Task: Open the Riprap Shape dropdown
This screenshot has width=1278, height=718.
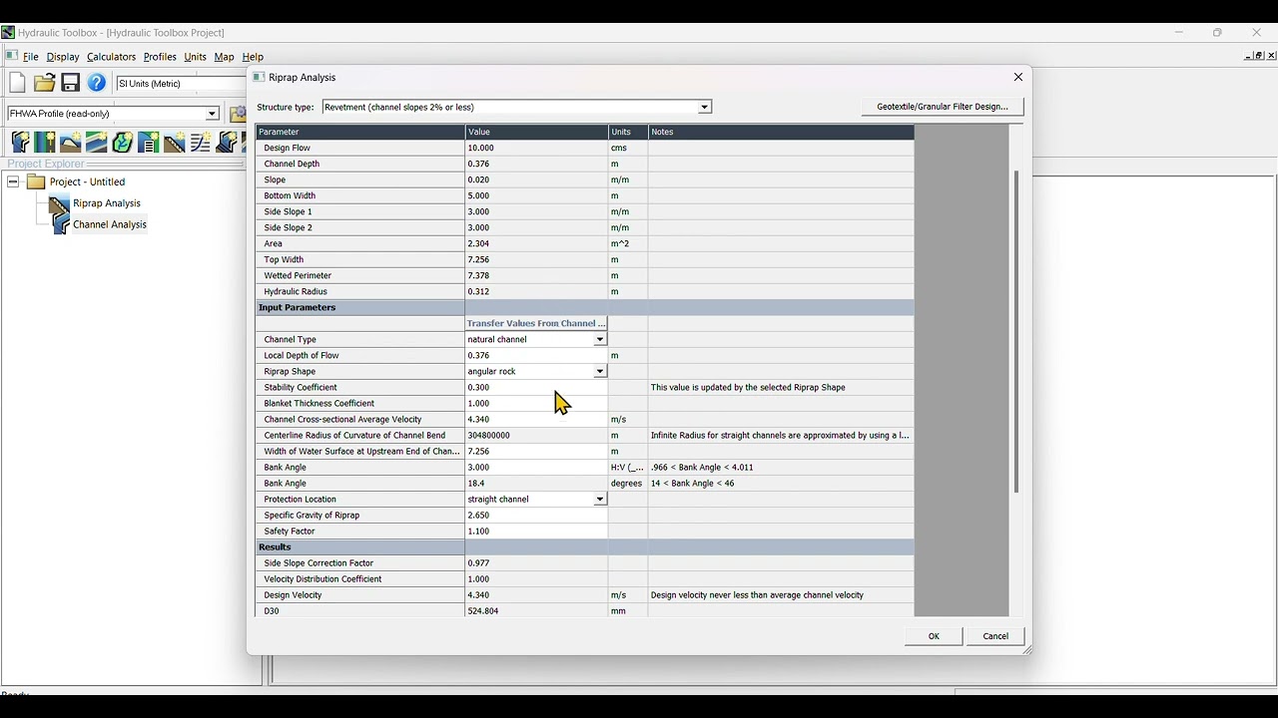Action: click(x=599, y=371)
